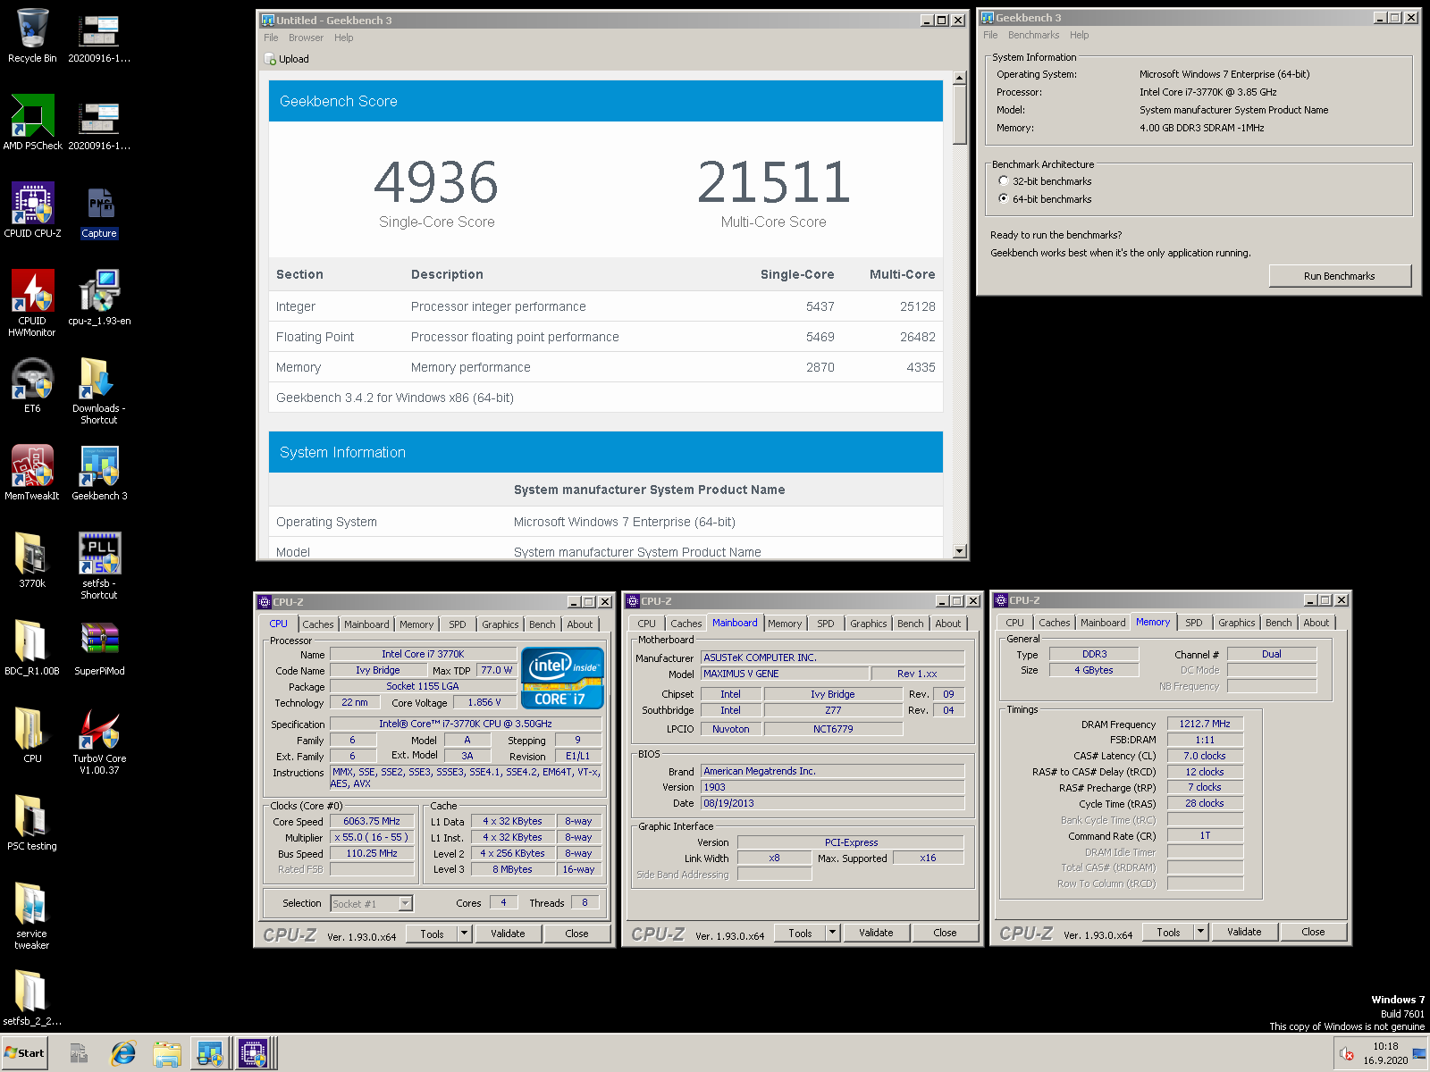The image size is (1430, 1072).
Task: Click the Single-Core Score 4936
Action: (x=436, y=182)
